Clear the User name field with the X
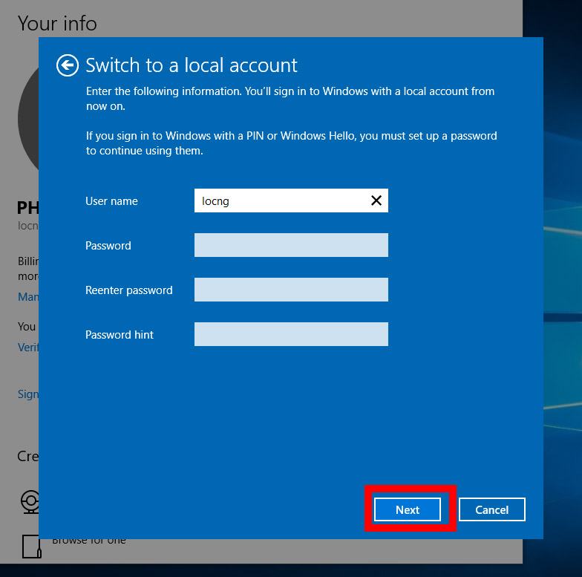 pos(376,201)
